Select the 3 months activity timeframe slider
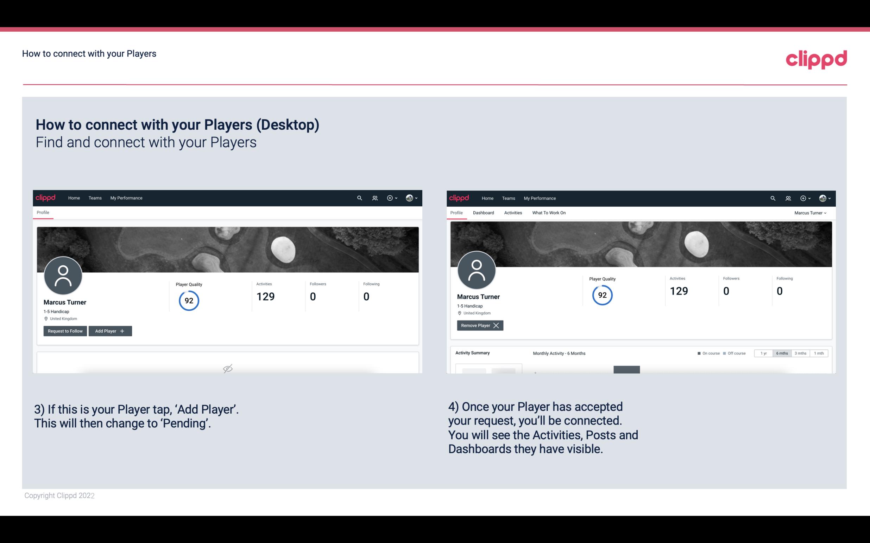 [x=801, y=353]
